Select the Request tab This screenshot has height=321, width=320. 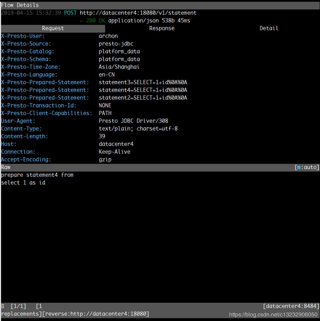pos(53,28)
